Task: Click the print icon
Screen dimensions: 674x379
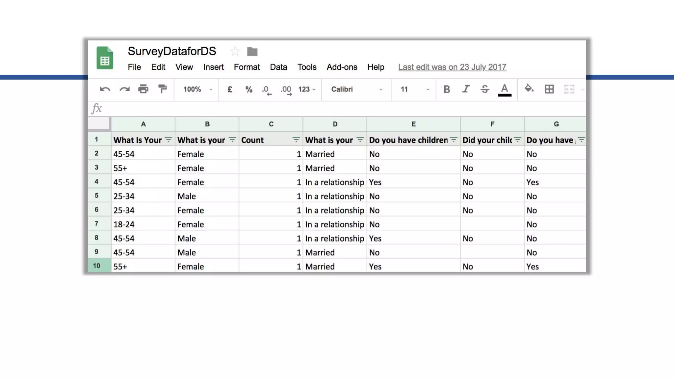Action: tap(143, 89)
